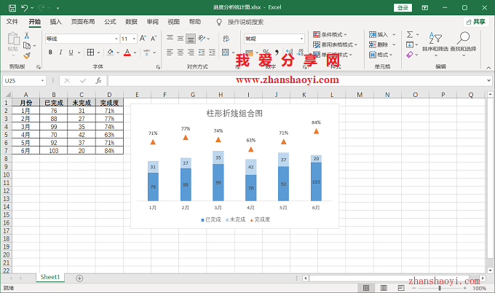Screen dimensions: 495x293
Task: Expand the Name Box dropdown
Action: [x=42, y=81]
